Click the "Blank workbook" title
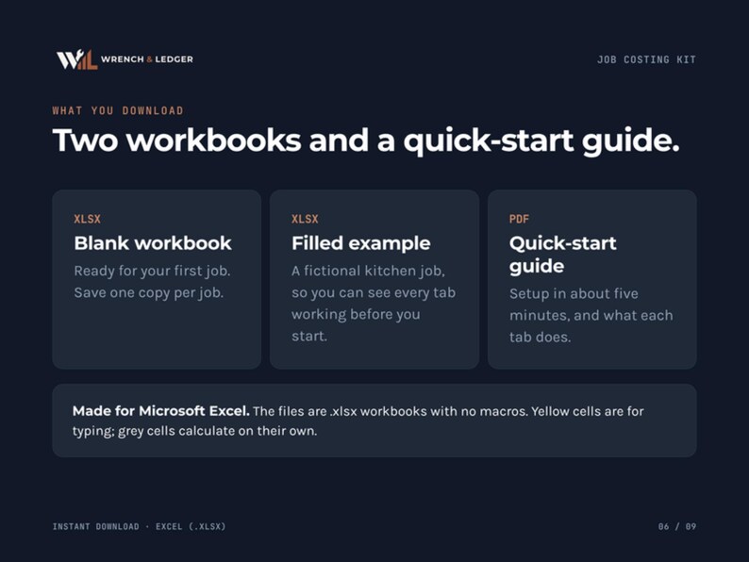 (153, 243)
